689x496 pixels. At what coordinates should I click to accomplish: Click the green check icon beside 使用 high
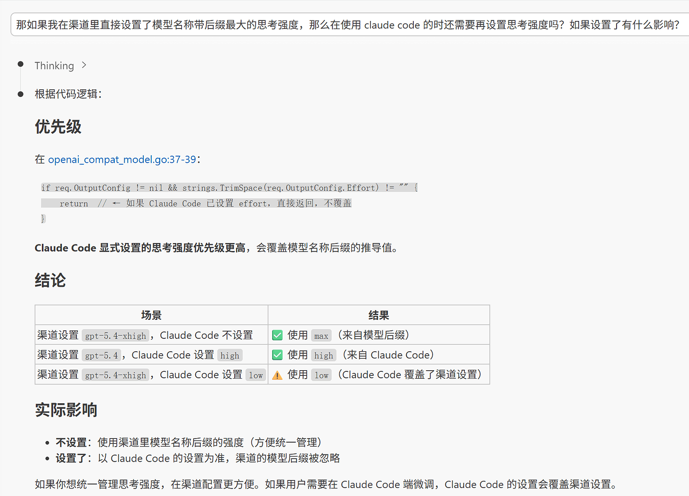point(277,355)
